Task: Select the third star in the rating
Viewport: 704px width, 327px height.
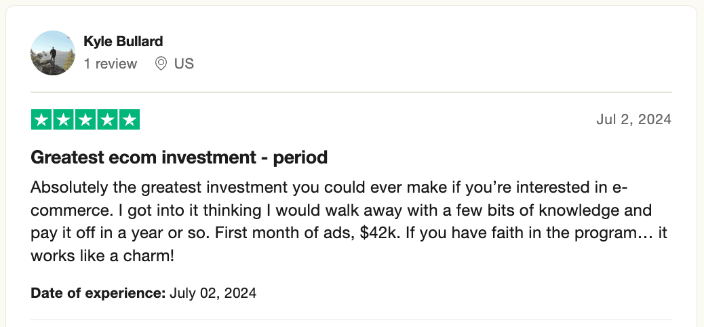Action: click(85, 120)
